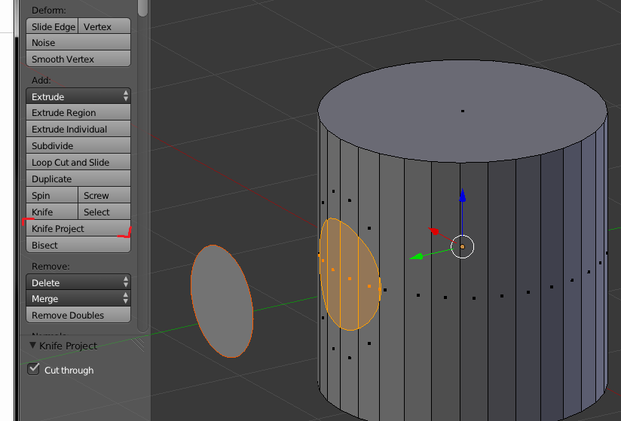Click the Bisect button
This screenshot has height=421, width=621.
(78, 246)
